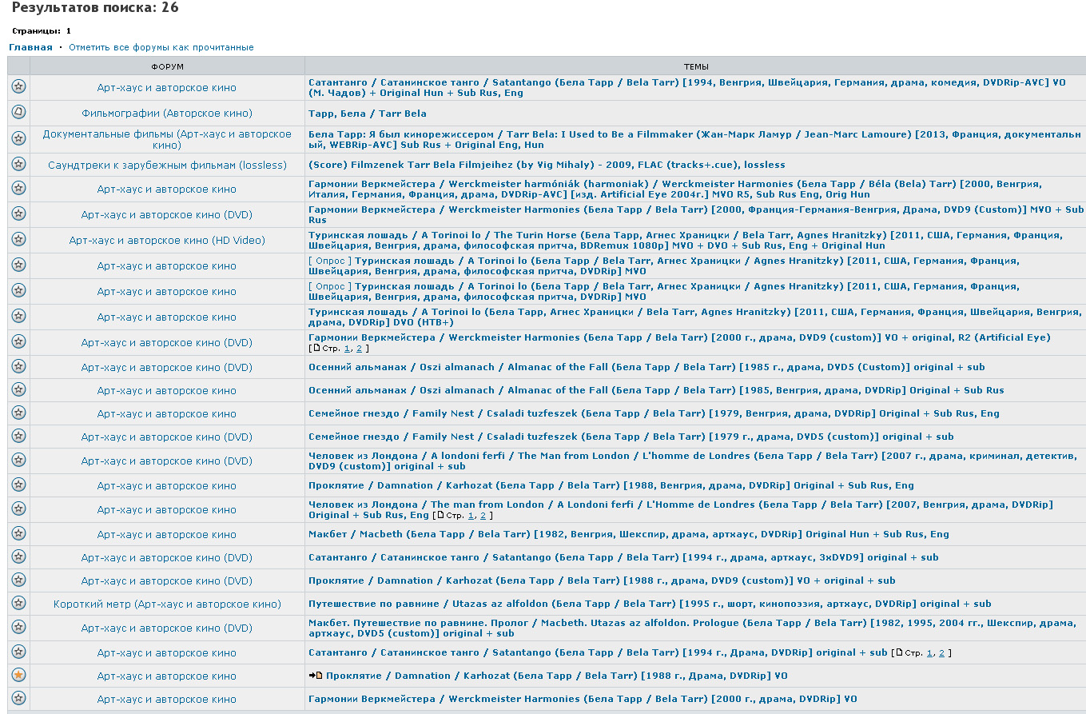Image resolution: width=1086 pixels, height=714 pixels.
Task: Open Туринская лошадь BDRemux 1080p topic
Action: tap(686, 240)
